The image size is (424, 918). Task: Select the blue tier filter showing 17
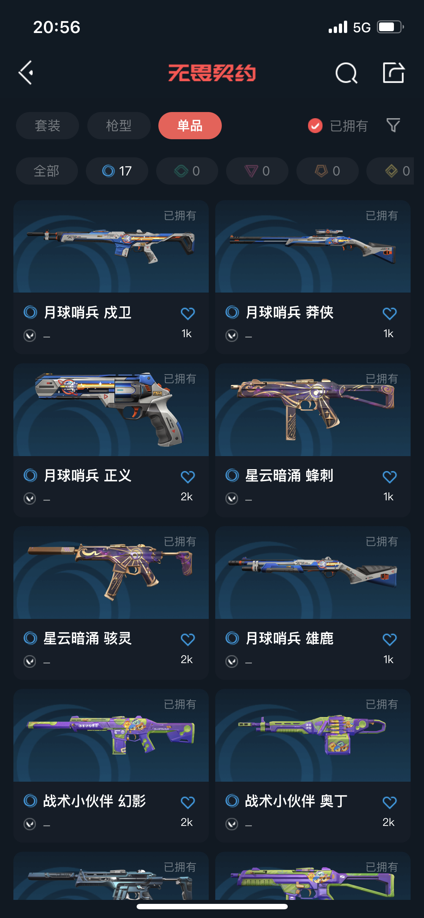pyautogui.click(x=117, y=171)
